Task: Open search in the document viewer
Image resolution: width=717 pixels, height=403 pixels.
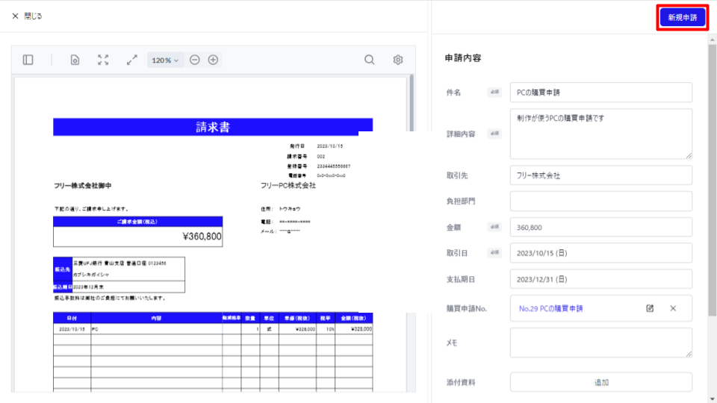Action: [369, 60]
